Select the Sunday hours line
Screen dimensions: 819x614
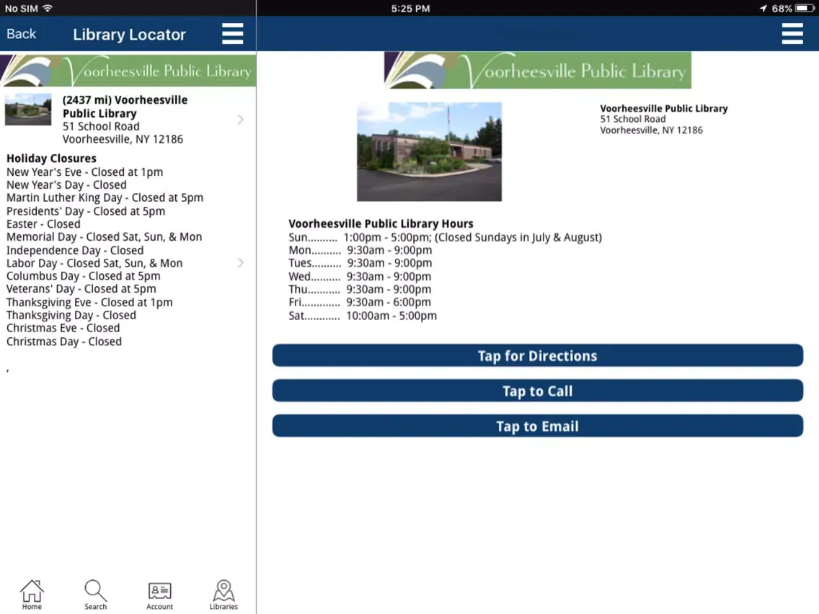point(445,237)
